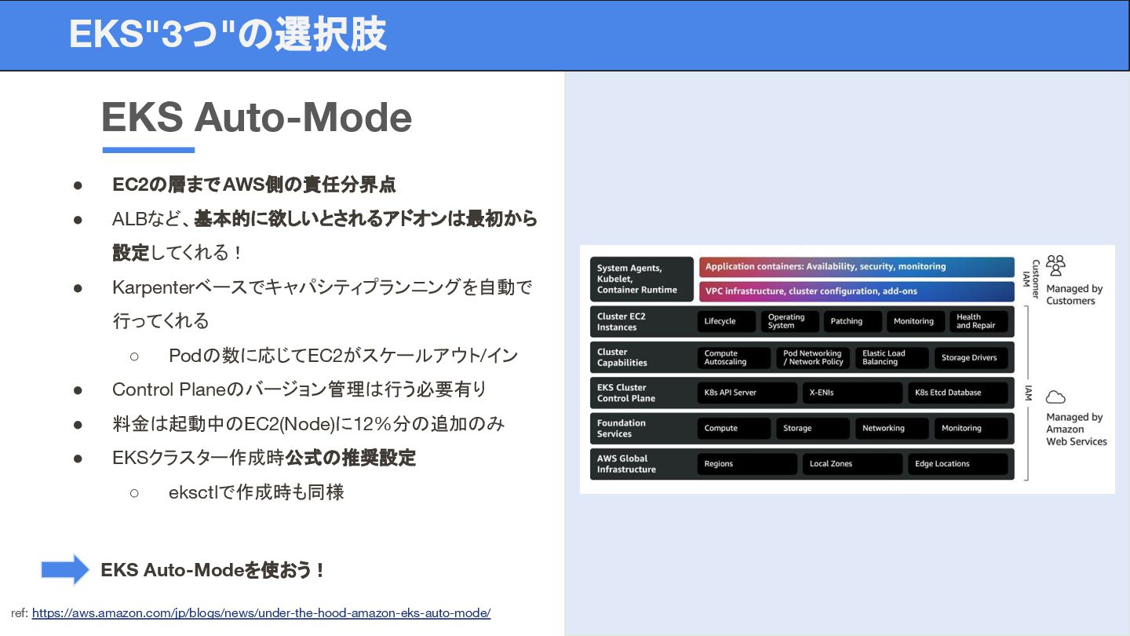
Task: Click the people icon above Managed by Customers
Action: (1056, 265)
